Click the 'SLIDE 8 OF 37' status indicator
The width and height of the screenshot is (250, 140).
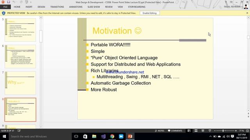point(8,131)
